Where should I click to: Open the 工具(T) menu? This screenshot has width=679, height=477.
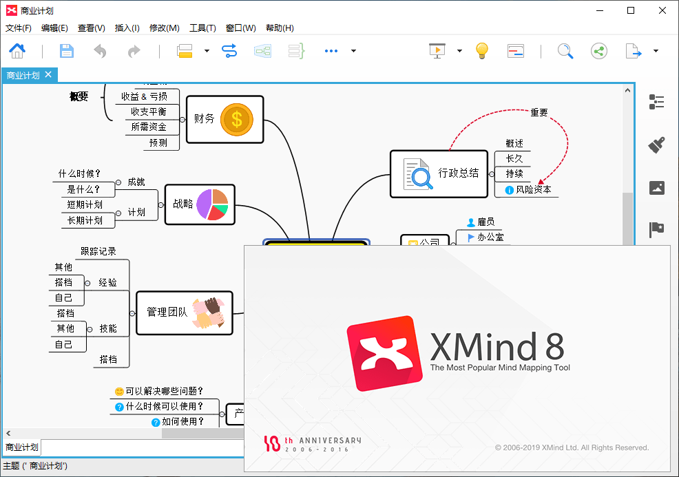coord(202,28)
